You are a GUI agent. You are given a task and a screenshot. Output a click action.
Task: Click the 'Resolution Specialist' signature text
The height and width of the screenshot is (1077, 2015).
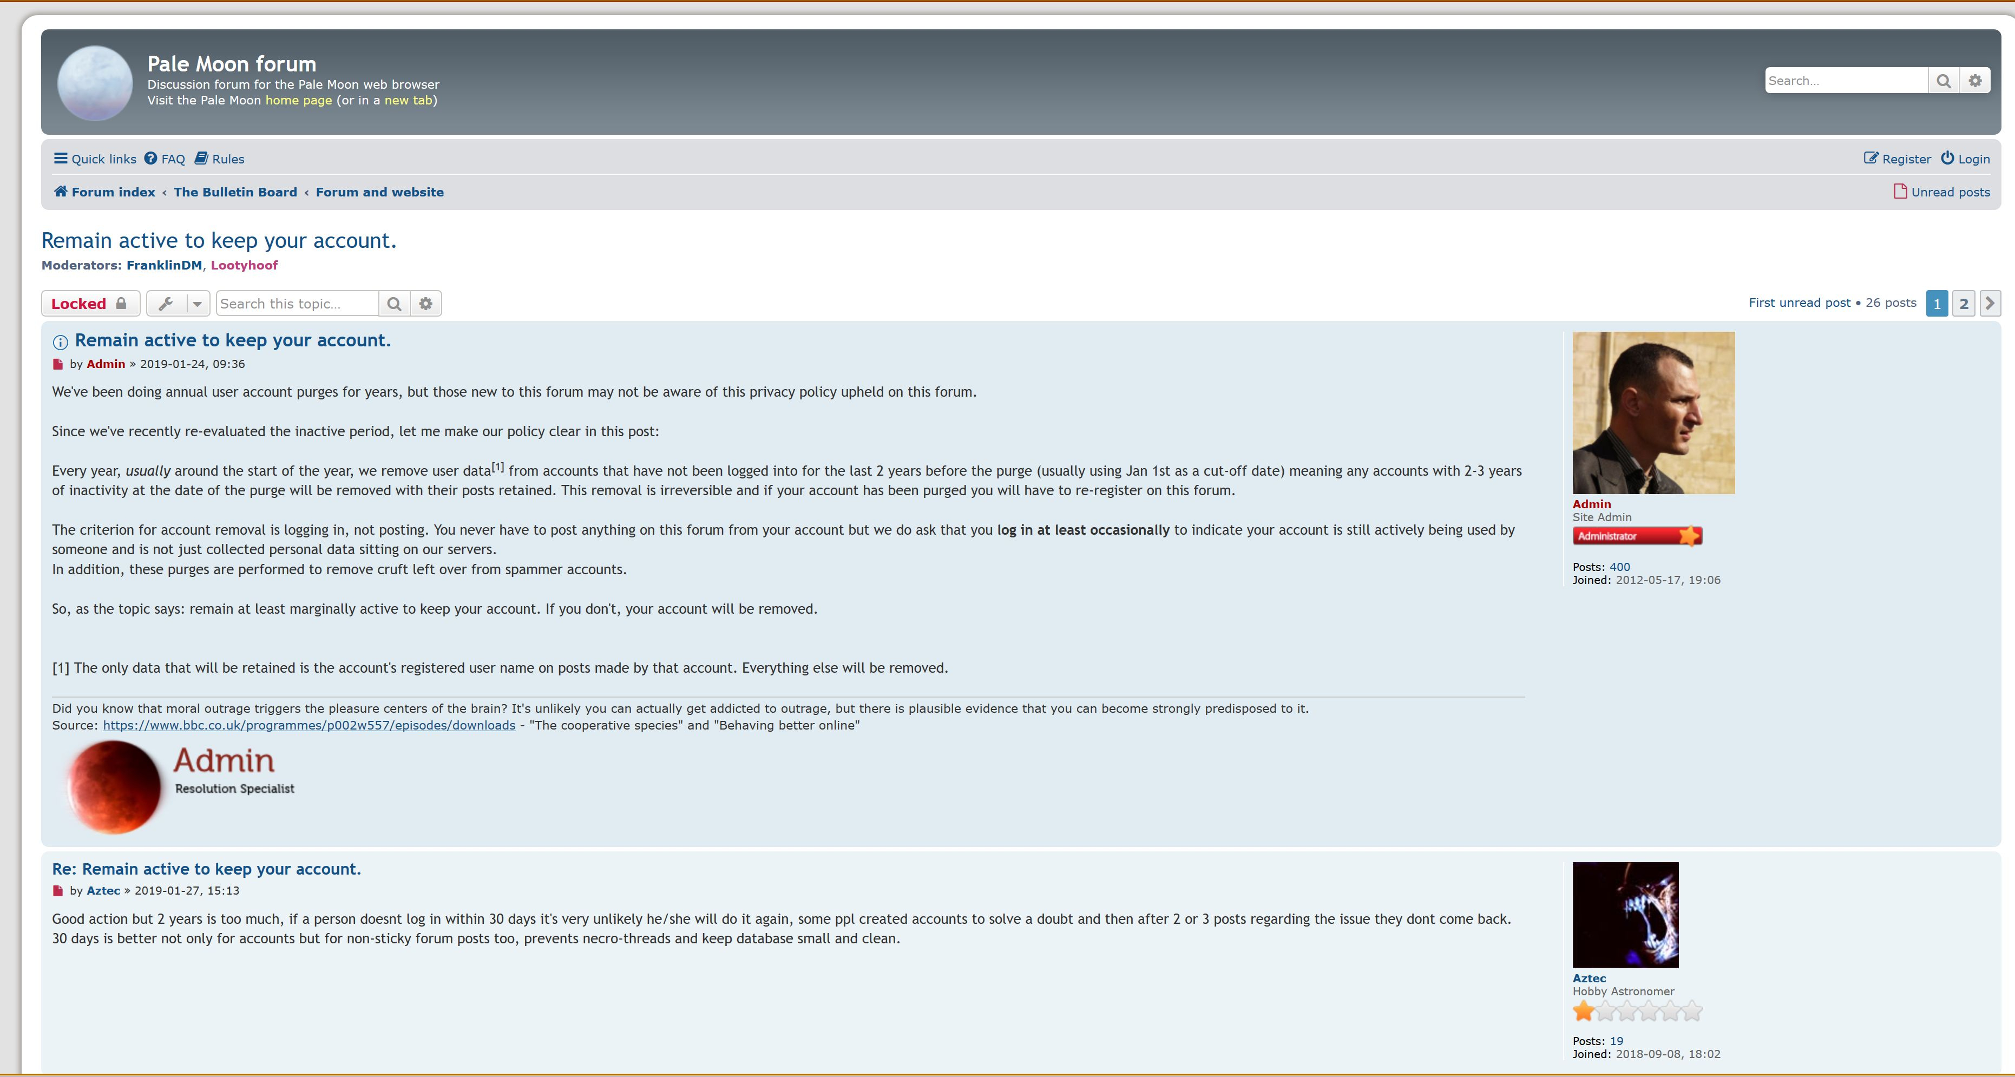coord(235,789)
